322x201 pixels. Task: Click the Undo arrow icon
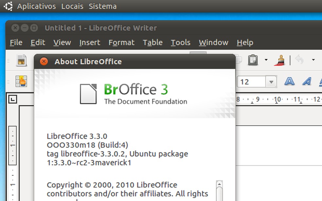click(299, 60)
